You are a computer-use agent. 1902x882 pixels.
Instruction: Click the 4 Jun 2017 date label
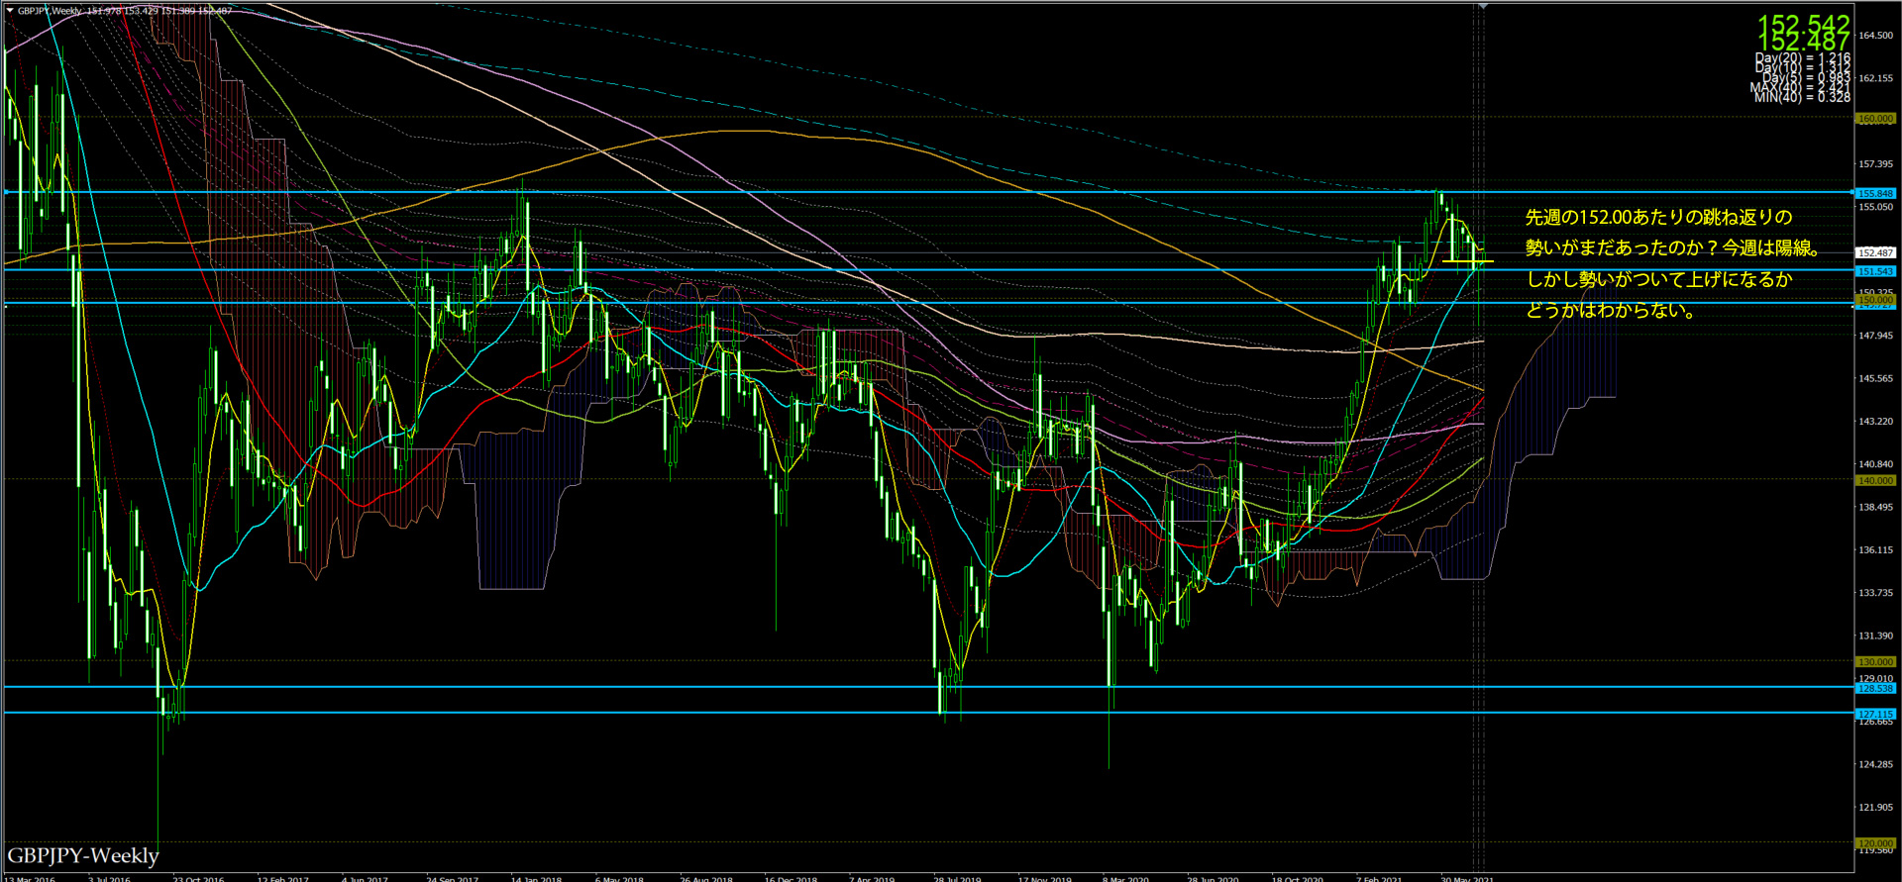pos(365,878)
